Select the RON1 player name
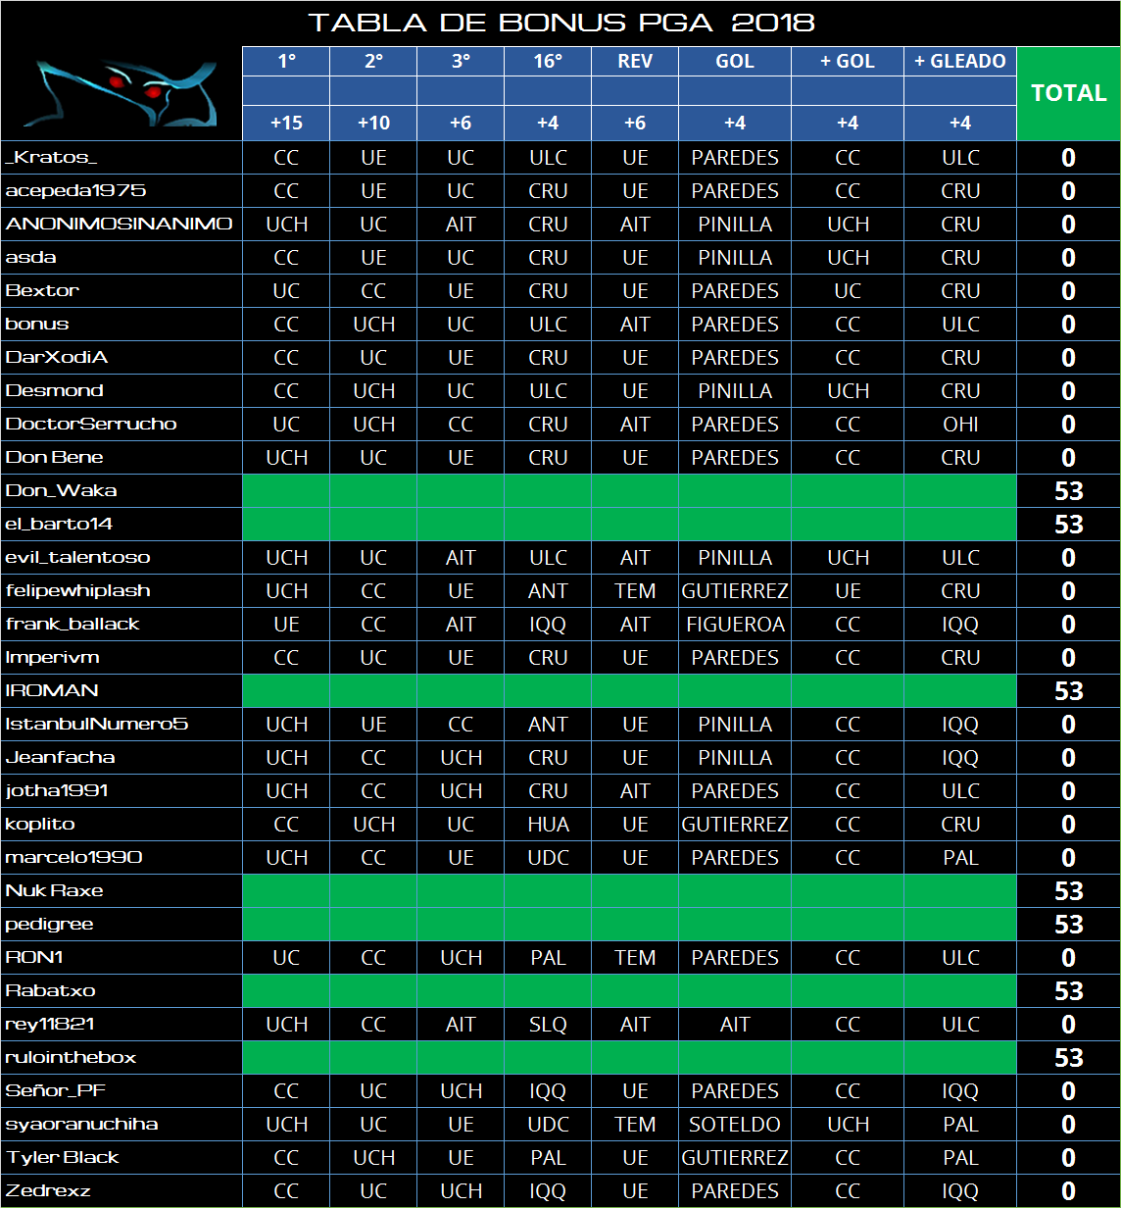Screen dimensions: 1121x1208 34,958
